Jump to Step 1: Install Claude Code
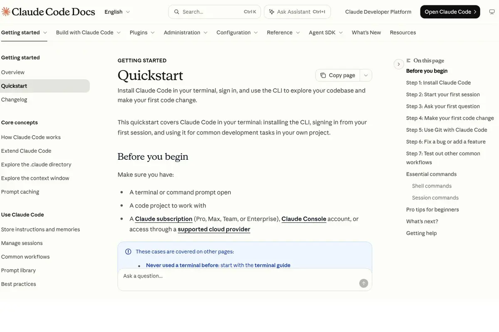Viewport: 499px width, 332px height. (x=438, y=83)
